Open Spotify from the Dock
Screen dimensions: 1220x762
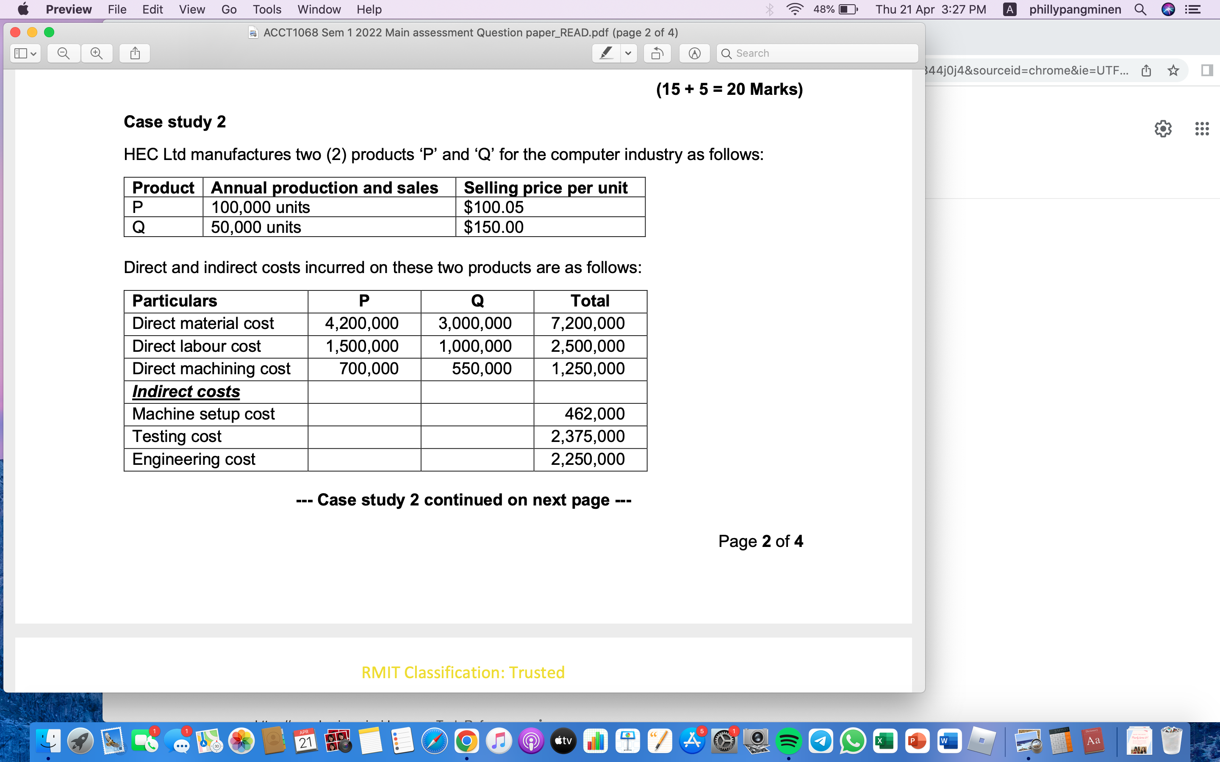coord(788,741)
